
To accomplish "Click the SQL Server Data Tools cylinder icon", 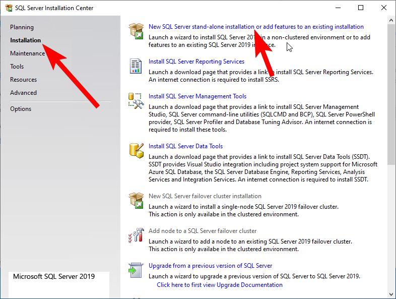I will [x=137, y=151].
